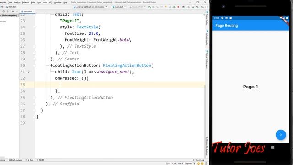This screenshot has width=293, height=165.
Task: Open the Dart Analysis tool window
Action: 16,160
